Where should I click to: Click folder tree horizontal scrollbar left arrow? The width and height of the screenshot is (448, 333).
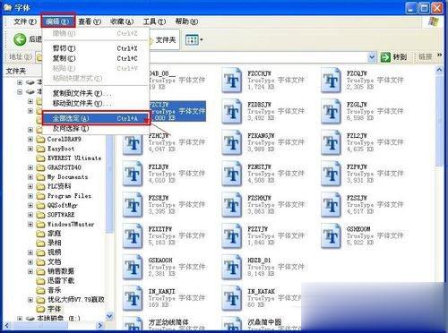tap(7, 325)
